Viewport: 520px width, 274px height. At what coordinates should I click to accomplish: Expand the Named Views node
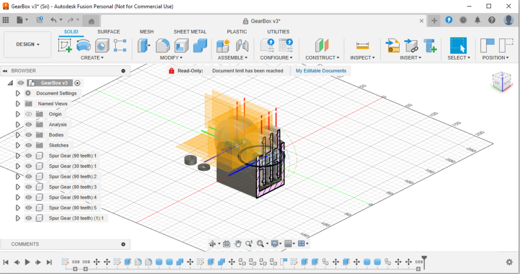[x=18, y=104]
